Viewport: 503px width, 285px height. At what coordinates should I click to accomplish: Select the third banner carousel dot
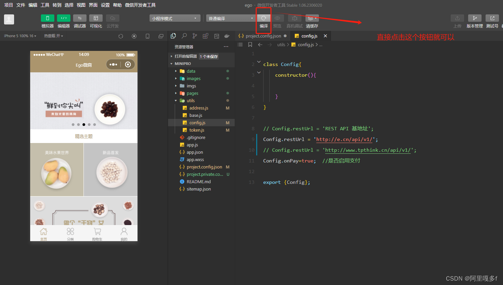pos(84,125)
